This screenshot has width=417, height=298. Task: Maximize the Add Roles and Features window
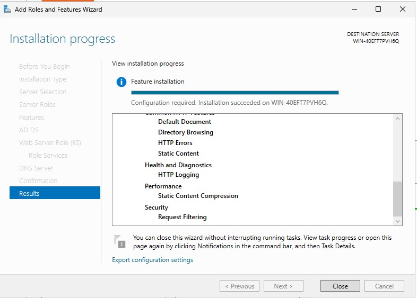(x=378, y=9)
